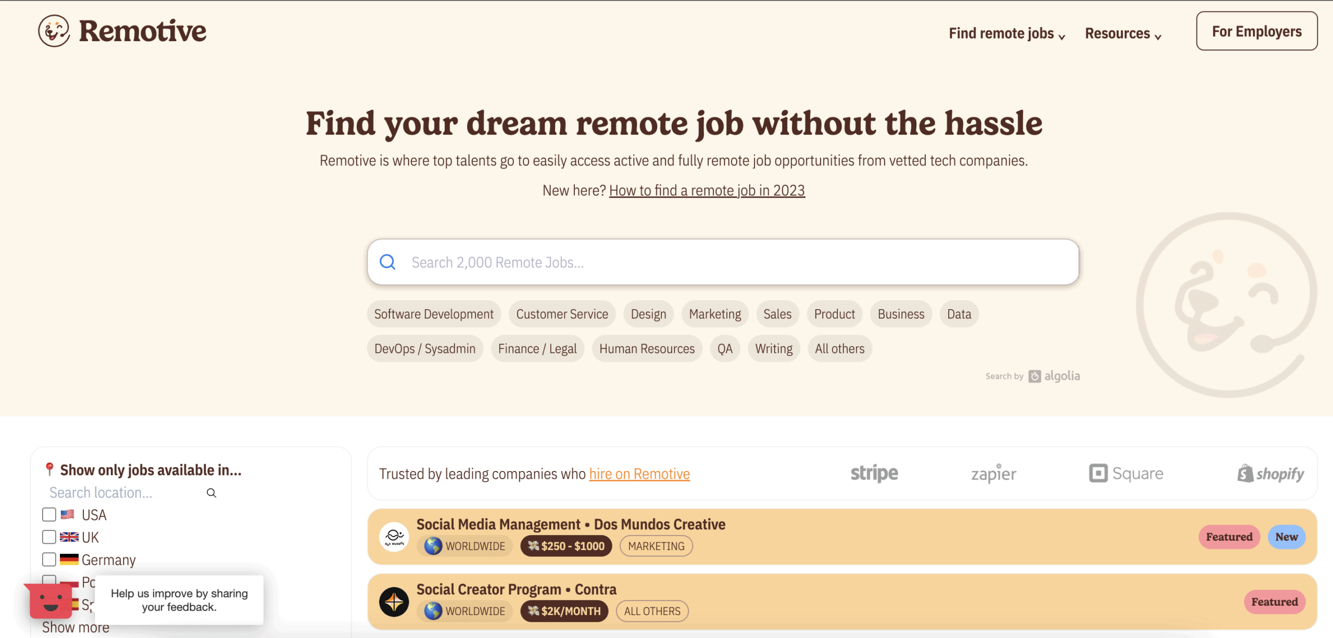Screen dimensions: 1333x638
Task: Select the Sales category chip
Action: click(x=777, y=314)
